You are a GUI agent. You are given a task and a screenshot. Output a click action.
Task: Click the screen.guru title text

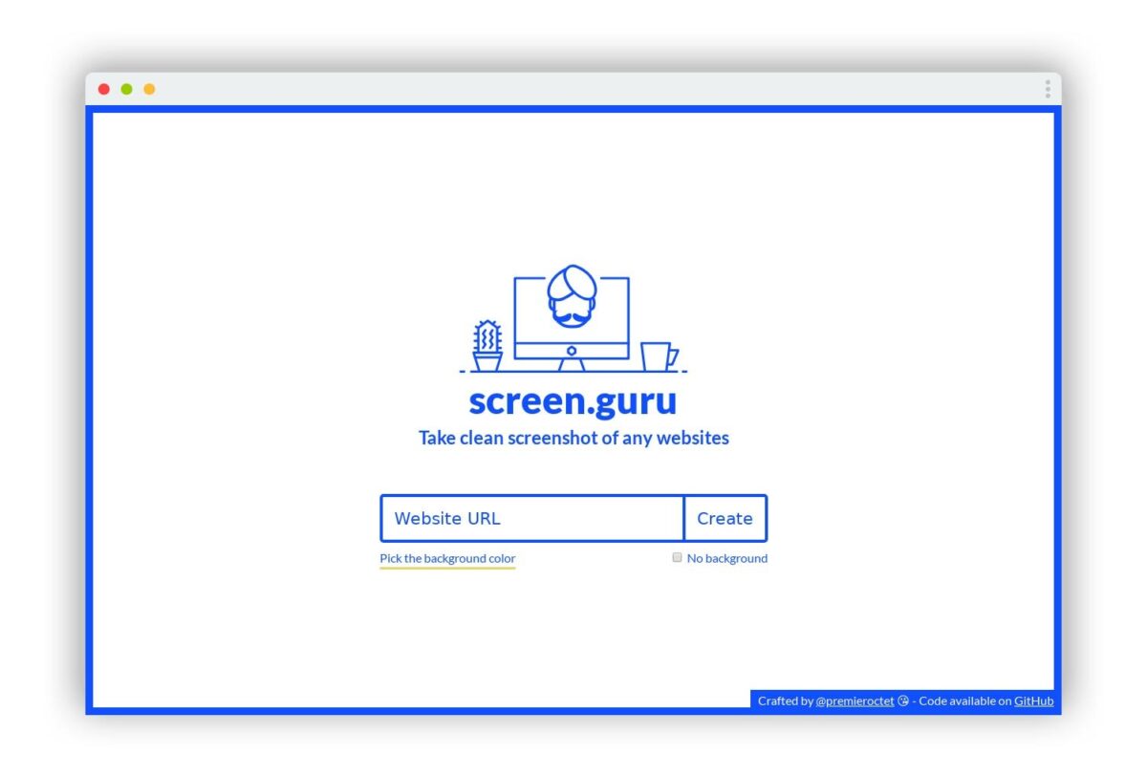(x=573, y=400)
